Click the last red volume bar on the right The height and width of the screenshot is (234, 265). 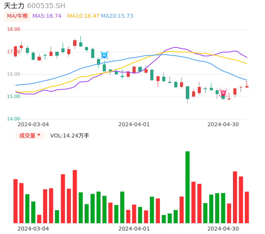click(247, 207)
